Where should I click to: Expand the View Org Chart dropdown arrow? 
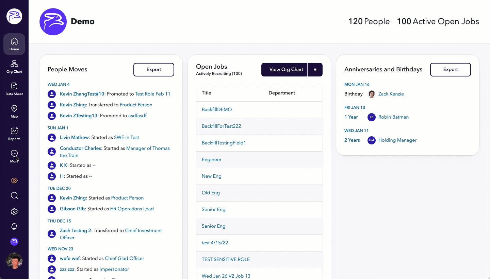click(x=315, y=70)
